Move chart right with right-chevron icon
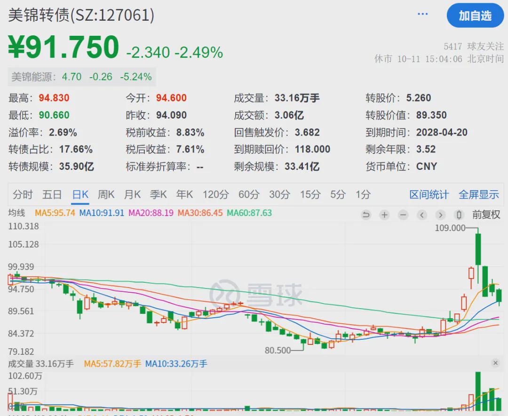The height and width of the screenshot is (416, 508). tap(440, 215)
